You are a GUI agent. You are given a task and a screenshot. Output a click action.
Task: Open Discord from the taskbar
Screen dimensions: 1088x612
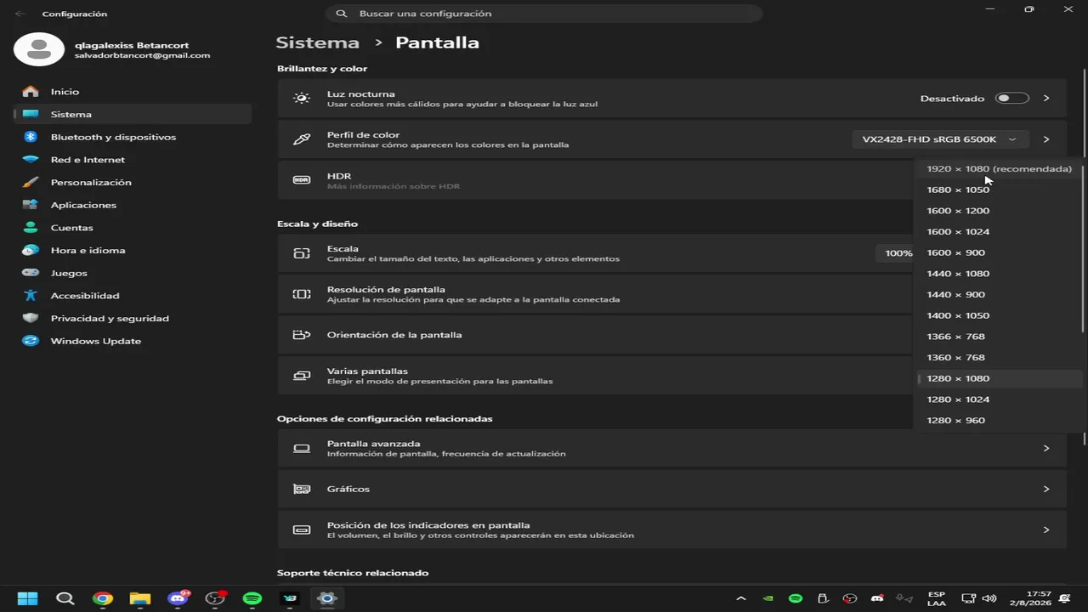[178, 598]
